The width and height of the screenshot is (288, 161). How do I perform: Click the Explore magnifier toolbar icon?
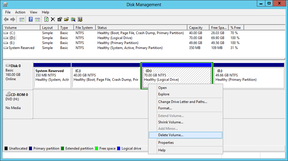(73, 19)
